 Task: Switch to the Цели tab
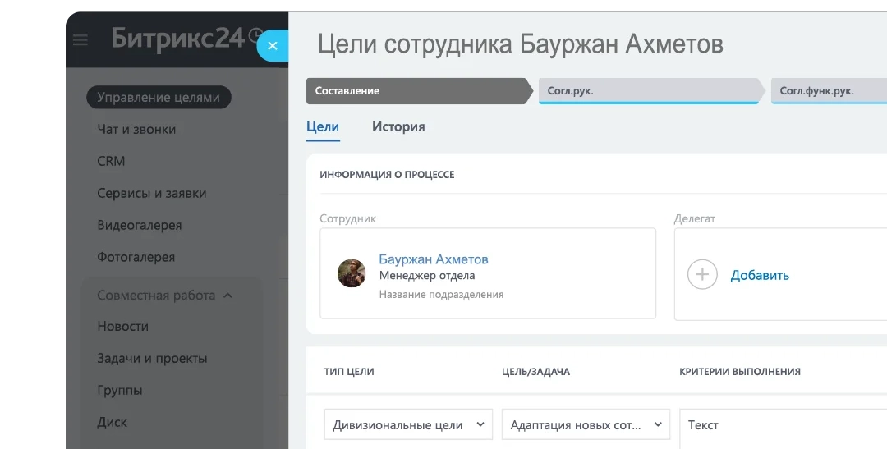[323, 126]
